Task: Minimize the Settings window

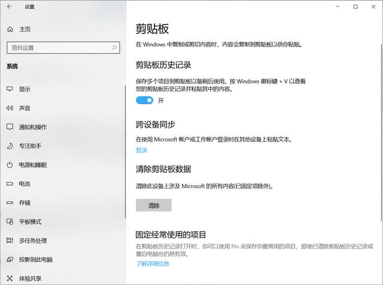Action: click(338, 7)
